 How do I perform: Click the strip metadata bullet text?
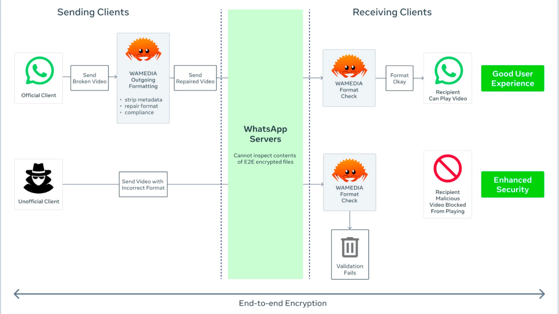pos(143,100)
